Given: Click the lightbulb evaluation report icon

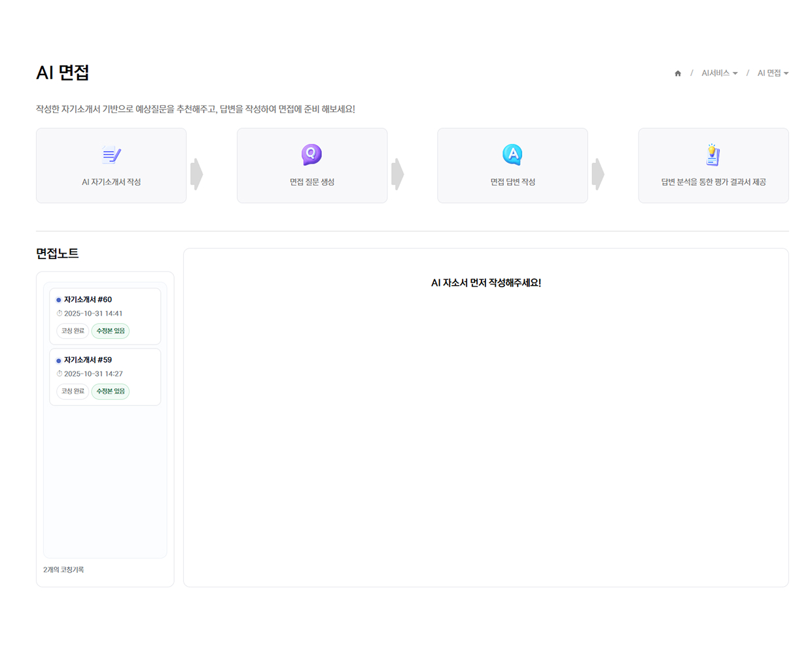Looking at the screenshot, I should coord(713,155).
